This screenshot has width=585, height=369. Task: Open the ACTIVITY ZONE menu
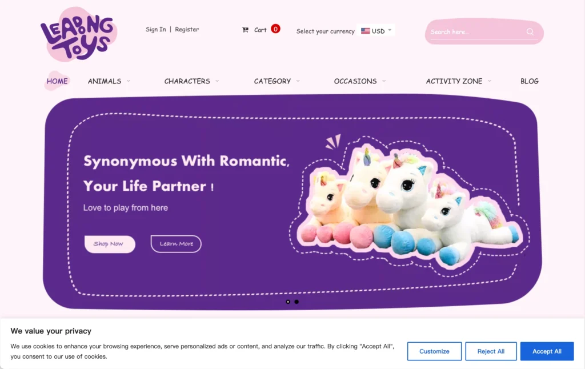click(459, 81)
